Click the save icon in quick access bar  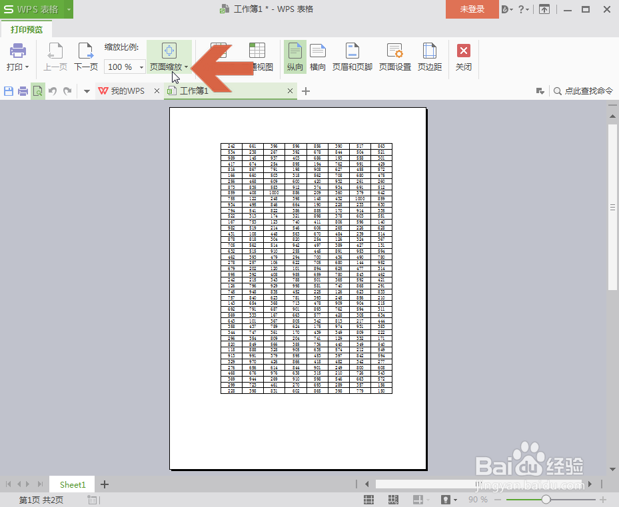tap(9, 91)
